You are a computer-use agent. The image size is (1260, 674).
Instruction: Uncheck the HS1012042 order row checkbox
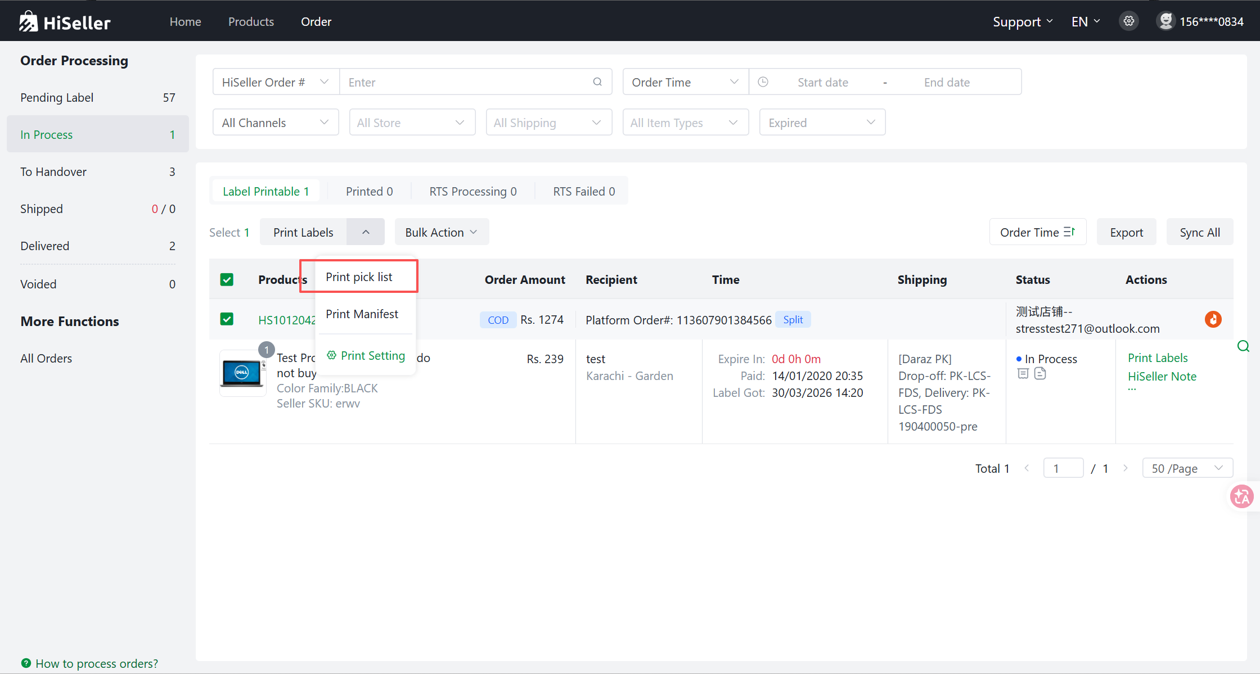tap(227, 319)
